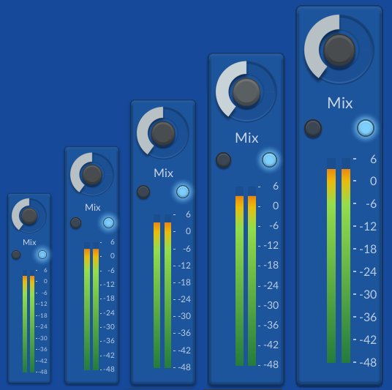Click the Mix label on the second-smallest strip
Viewport: 392px width, 390px height.
[x=92, y=207]
